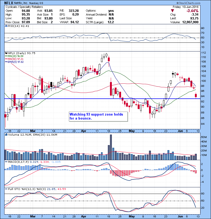The image size is (211, 219).
Task: Click the Volume 12,907,900 value in the header
Action: [190, 22]
